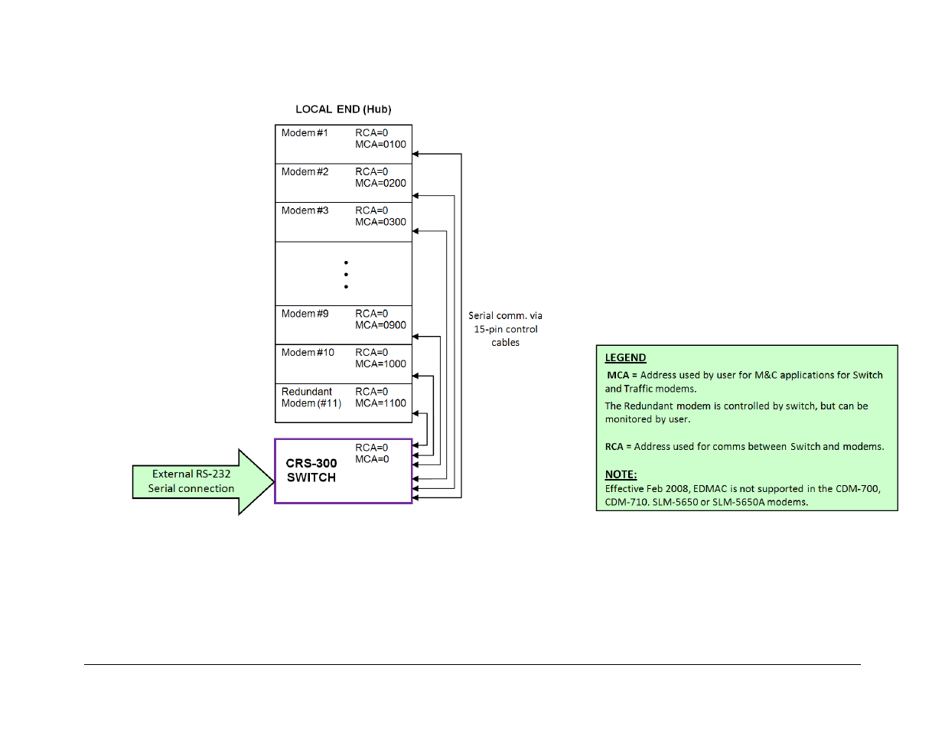Select the "Modem #1" label

click(305, 133)
